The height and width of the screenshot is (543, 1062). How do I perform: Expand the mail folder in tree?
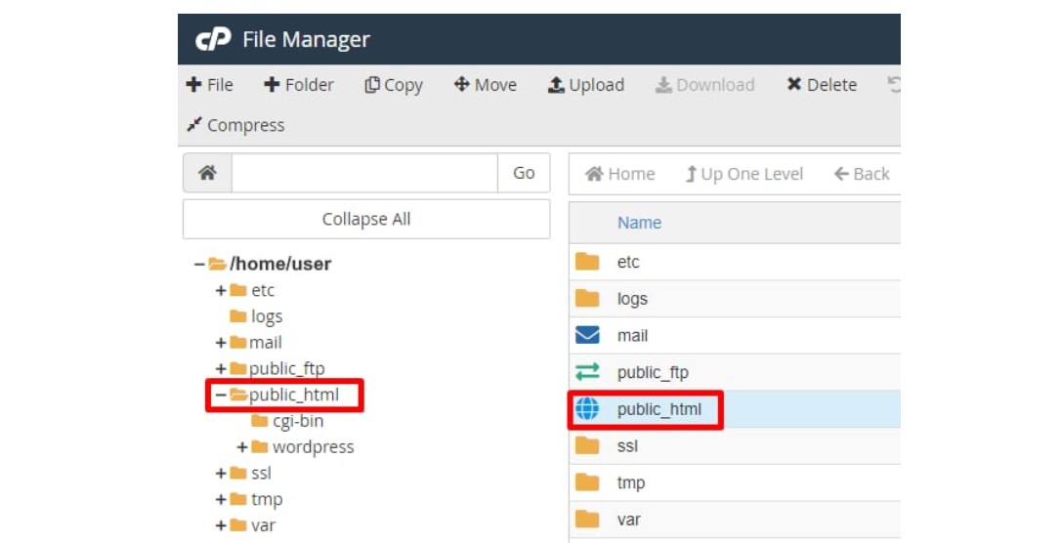(x=221, y=343)
